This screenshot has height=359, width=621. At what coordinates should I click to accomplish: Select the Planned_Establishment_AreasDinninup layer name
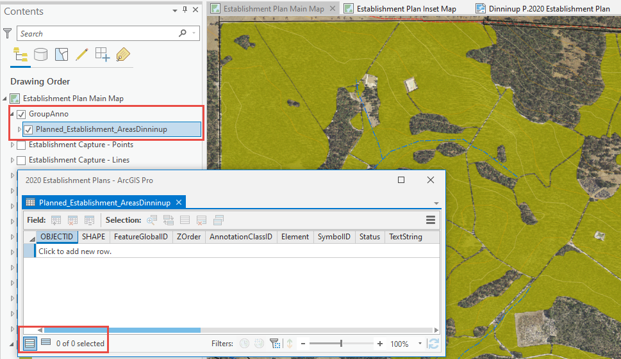click(101, 129)
